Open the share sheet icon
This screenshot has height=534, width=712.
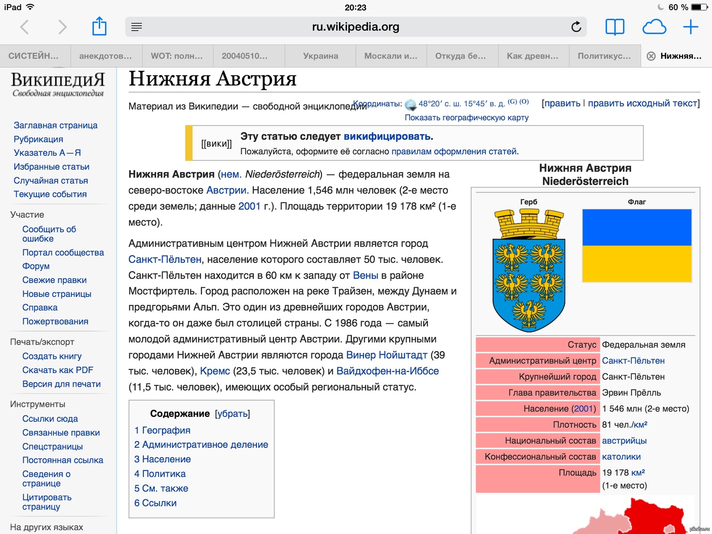(99, 26)
